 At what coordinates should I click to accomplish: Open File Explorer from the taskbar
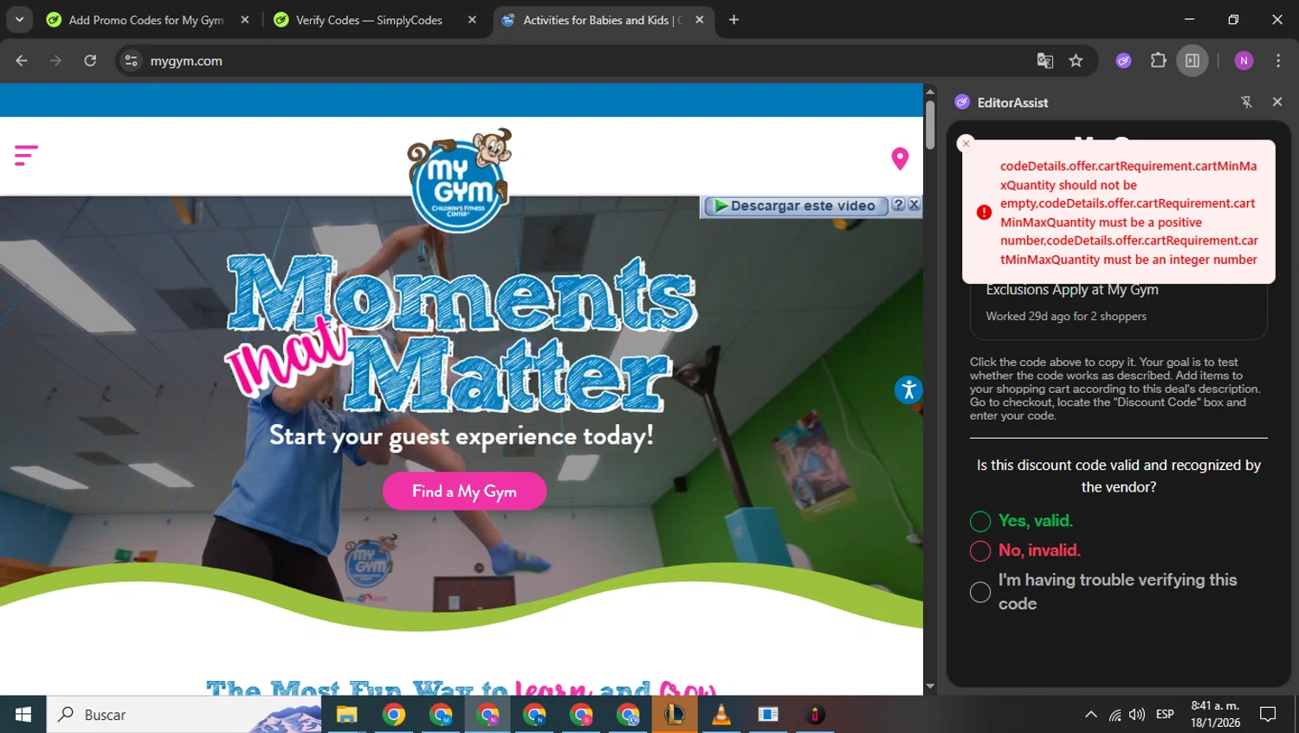[346, 715]
